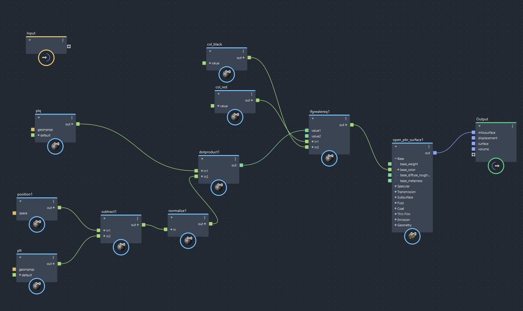Click the ifgreatereq1 node preview sphere
Viewport: 523px width, 311px height.
coord(329,159)
